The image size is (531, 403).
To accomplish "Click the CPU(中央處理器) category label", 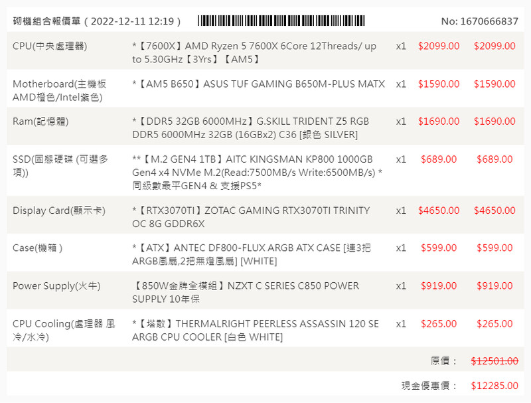I will (x=50, y=46).
